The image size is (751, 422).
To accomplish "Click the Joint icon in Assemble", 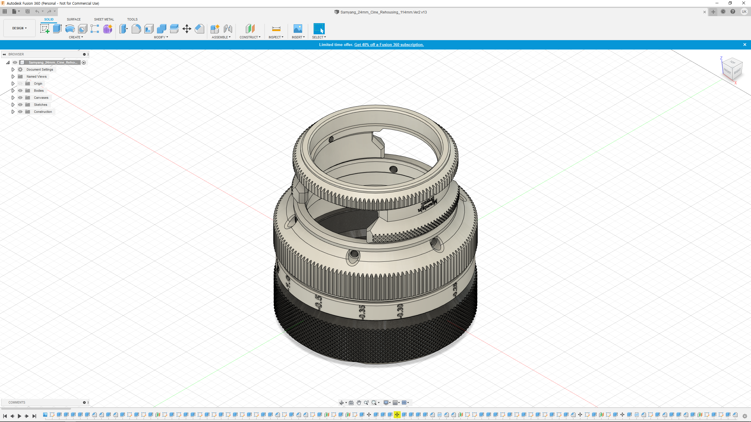I will (228, 29).
